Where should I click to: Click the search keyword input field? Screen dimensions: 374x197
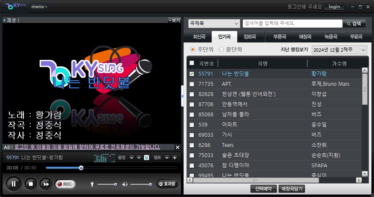tap(292, 23)
